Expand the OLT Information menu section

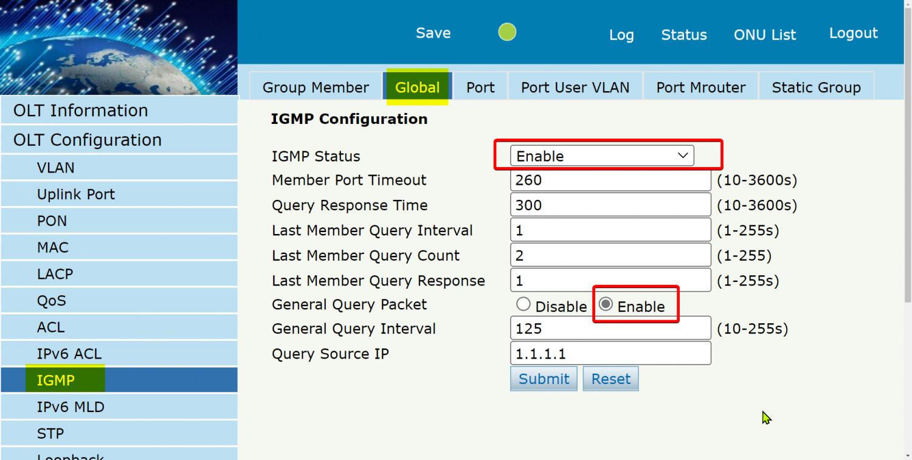pyautogui.click(x=81, y=111)
